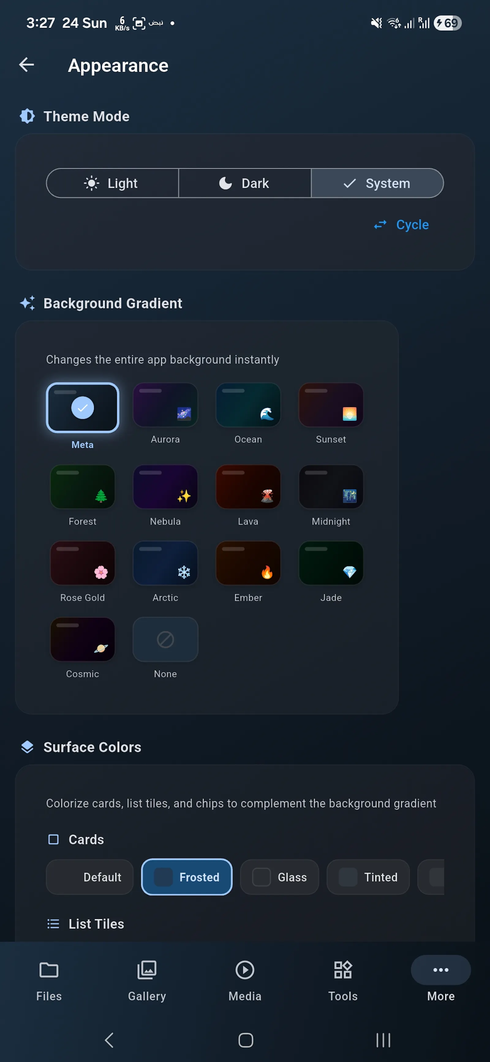Tap the "Background Gradient" heading
This screenshot has height=1062, width=490.
coord(113,303)
